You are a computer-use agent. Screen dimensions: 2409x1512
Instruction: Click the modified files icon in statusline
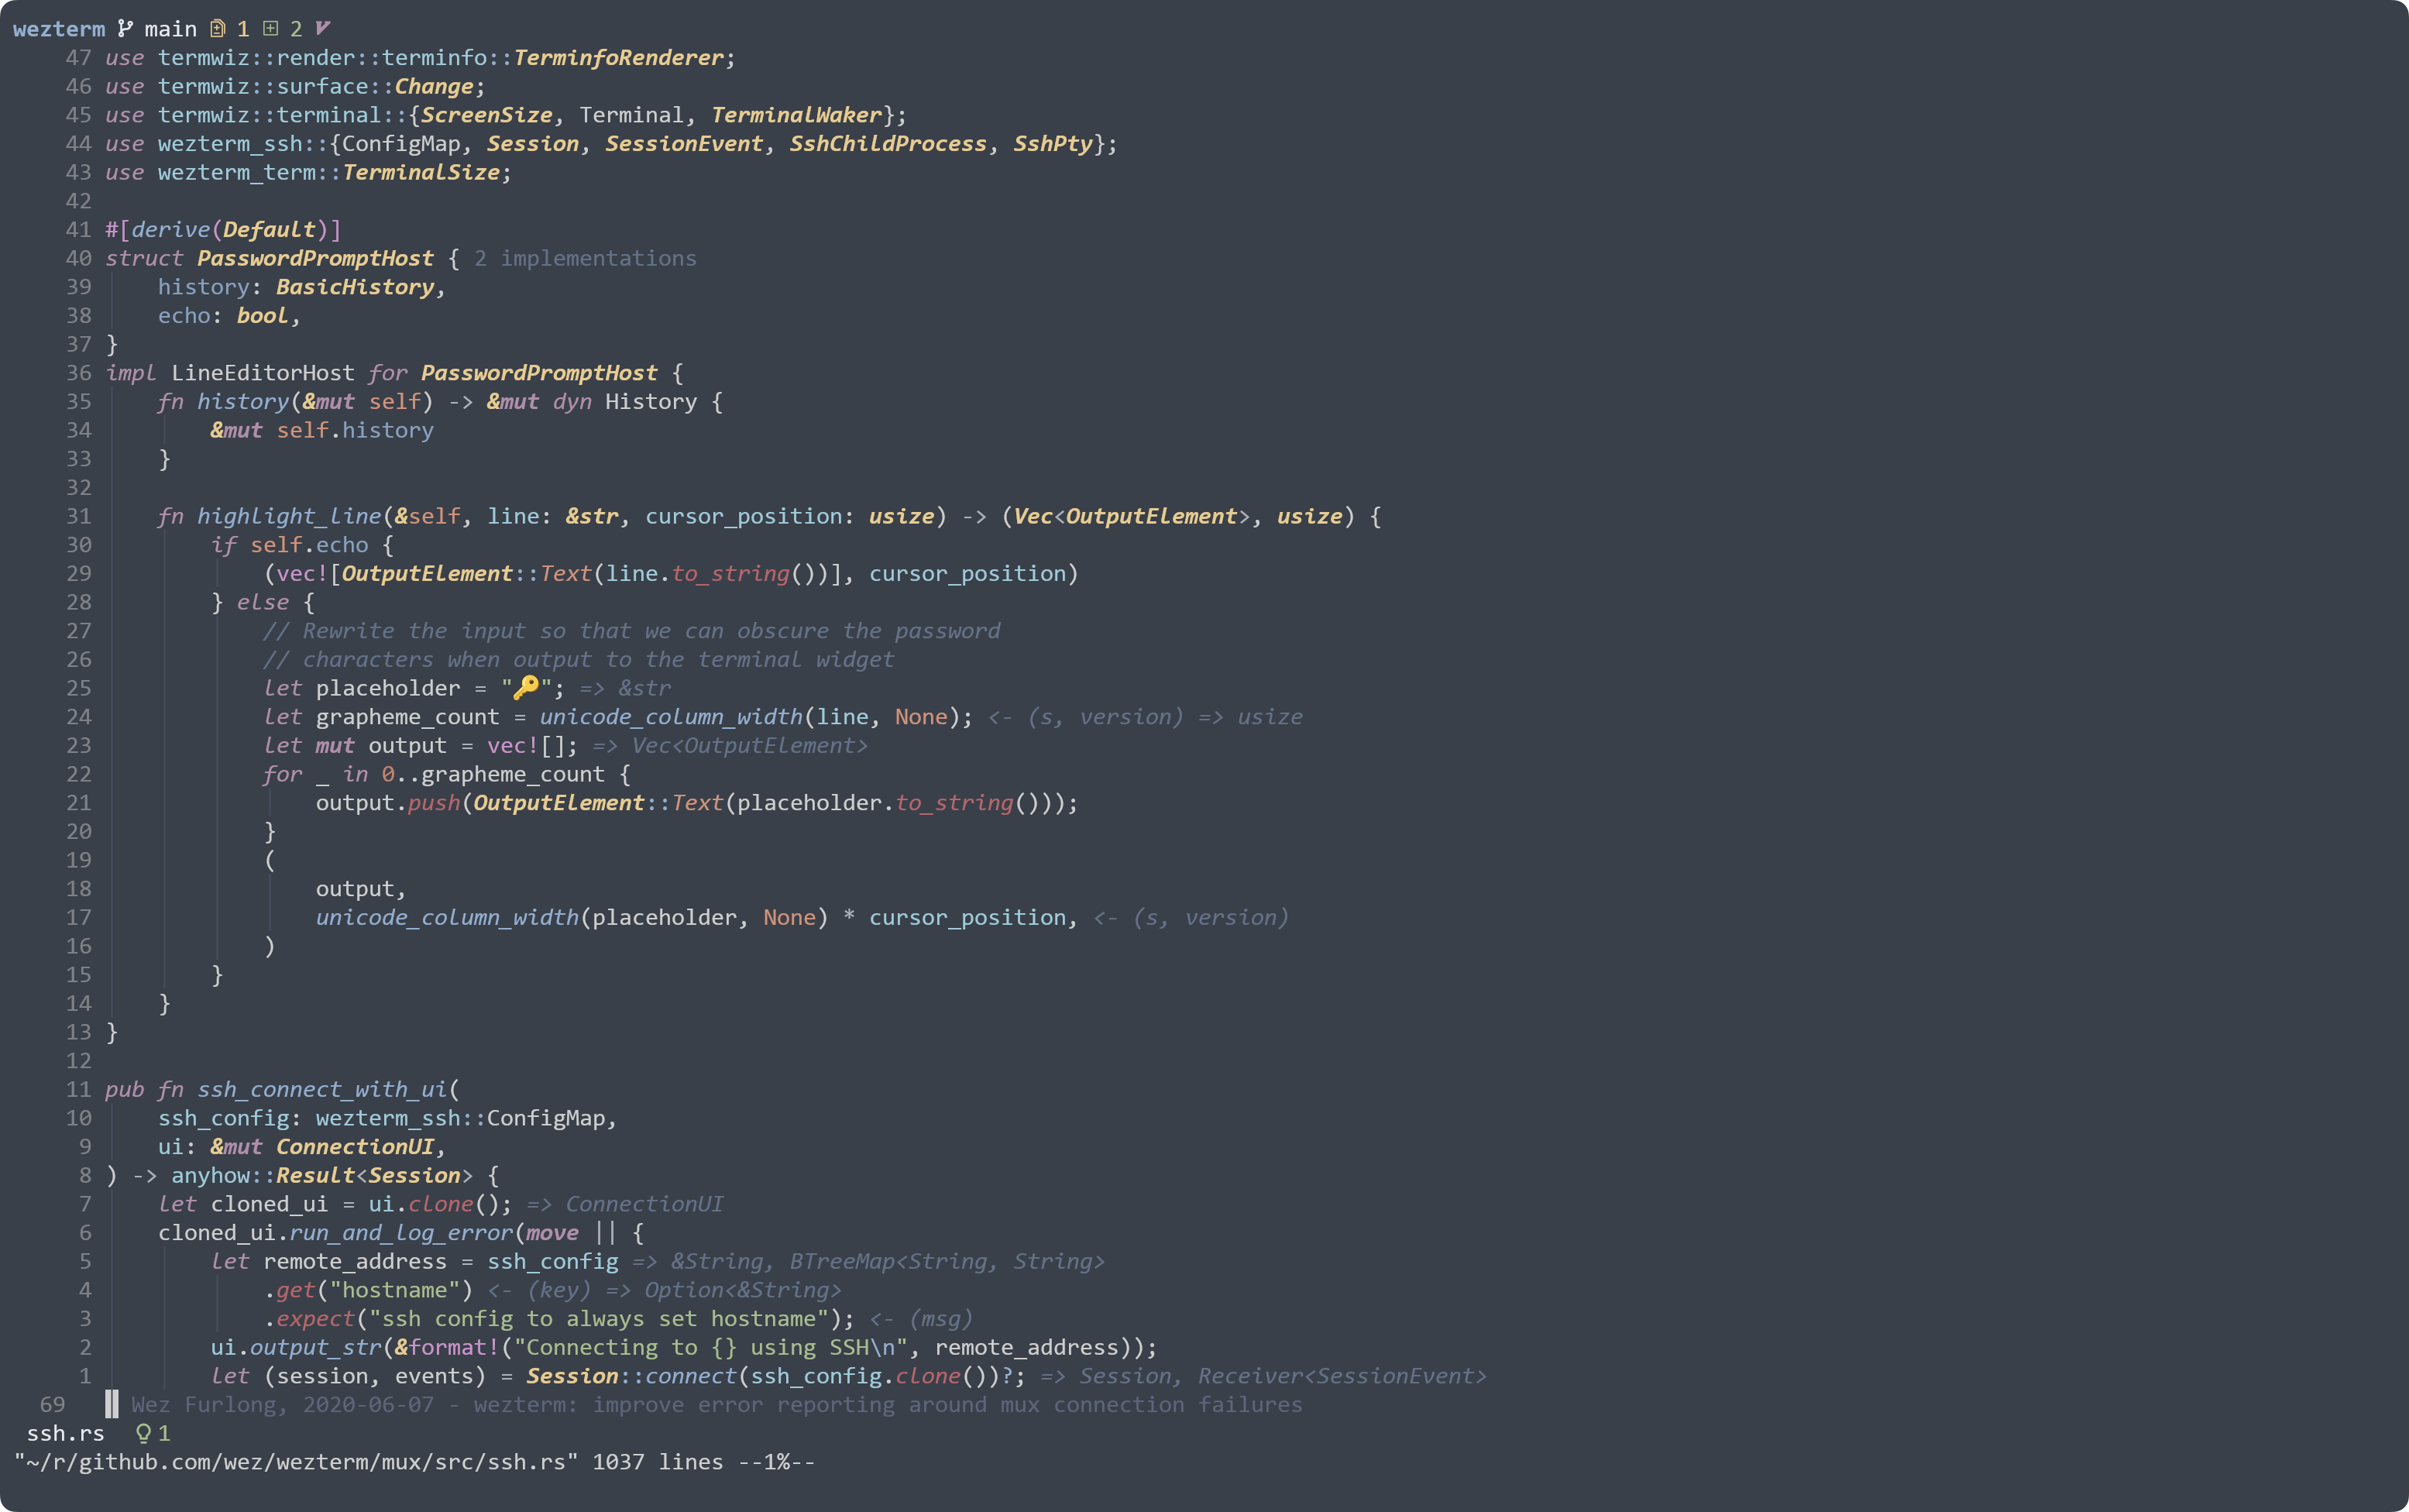[x=217, y=28]
